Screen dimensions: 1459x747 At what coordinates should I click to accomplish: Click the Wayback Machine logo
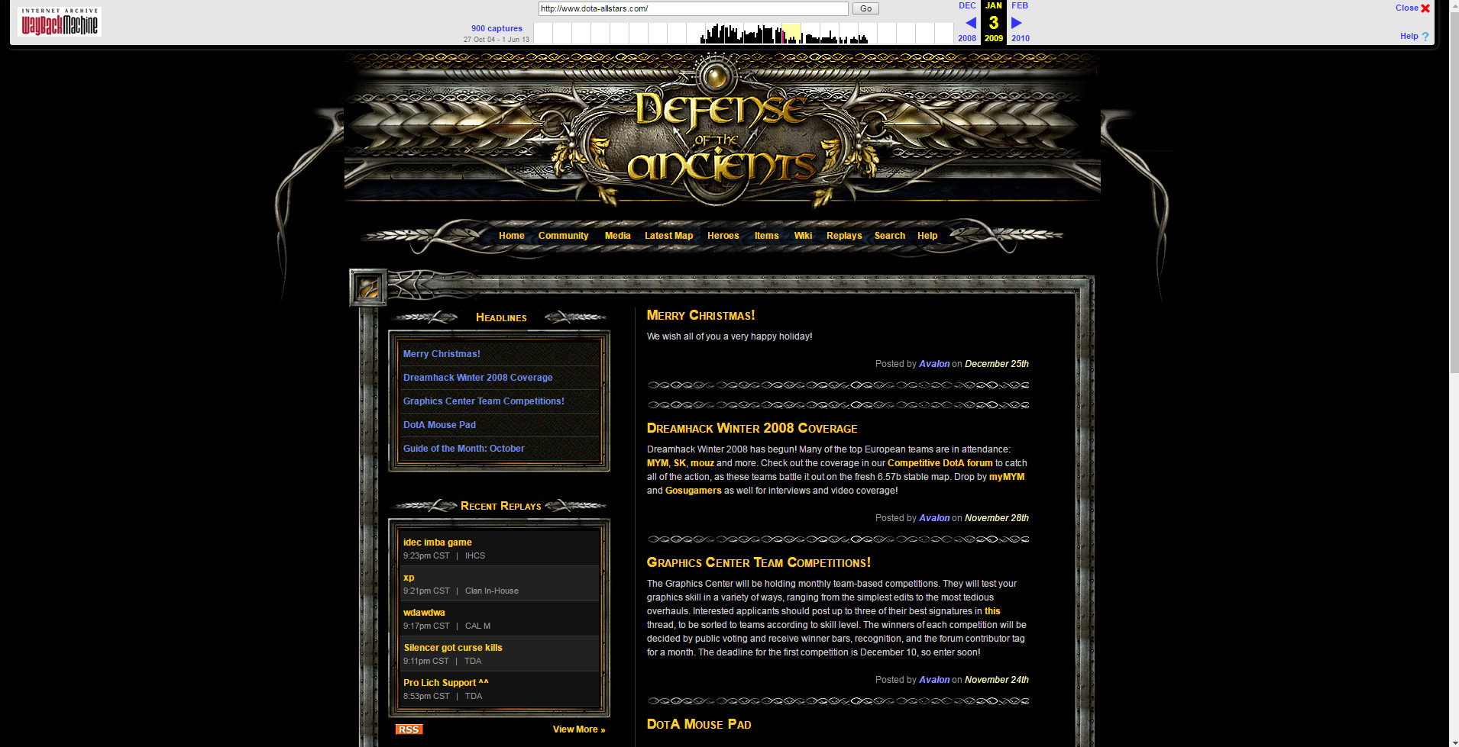pyautogui.click(x=60, y=22)
